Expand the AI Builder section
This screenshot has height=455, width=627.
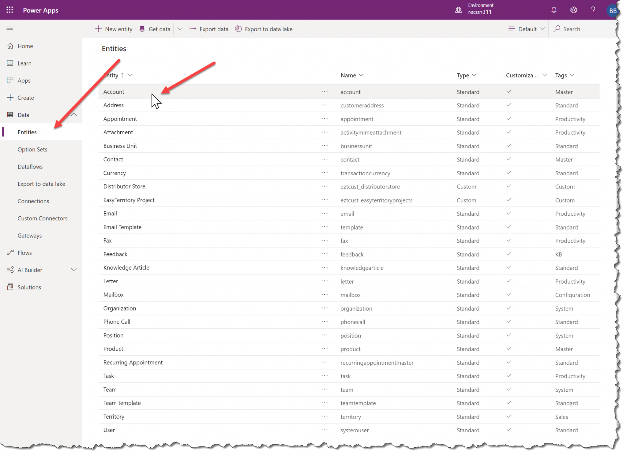tap(74, 270)
